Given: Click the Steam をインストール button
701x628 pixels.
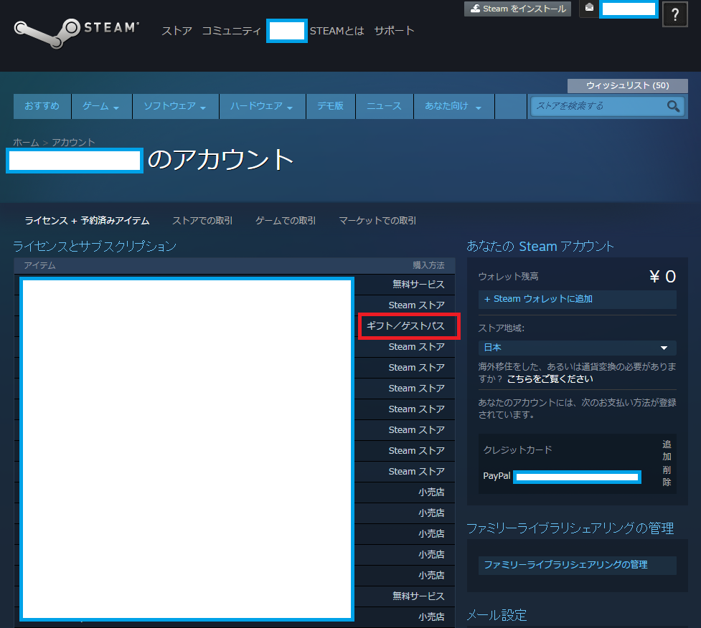Looking at the screenshot, I should (x=517, y=9).
